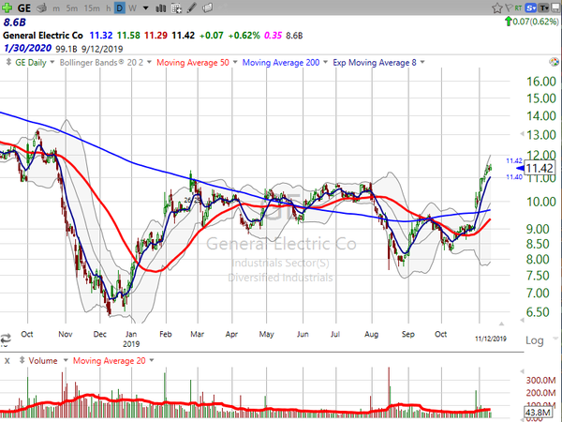Click the 8.6B value at top left
Viewport: 562px width, 422px height.
(15, 23)
